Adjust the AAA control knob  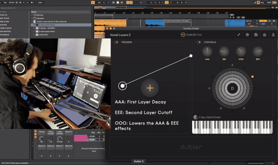(x=207, y=52)
